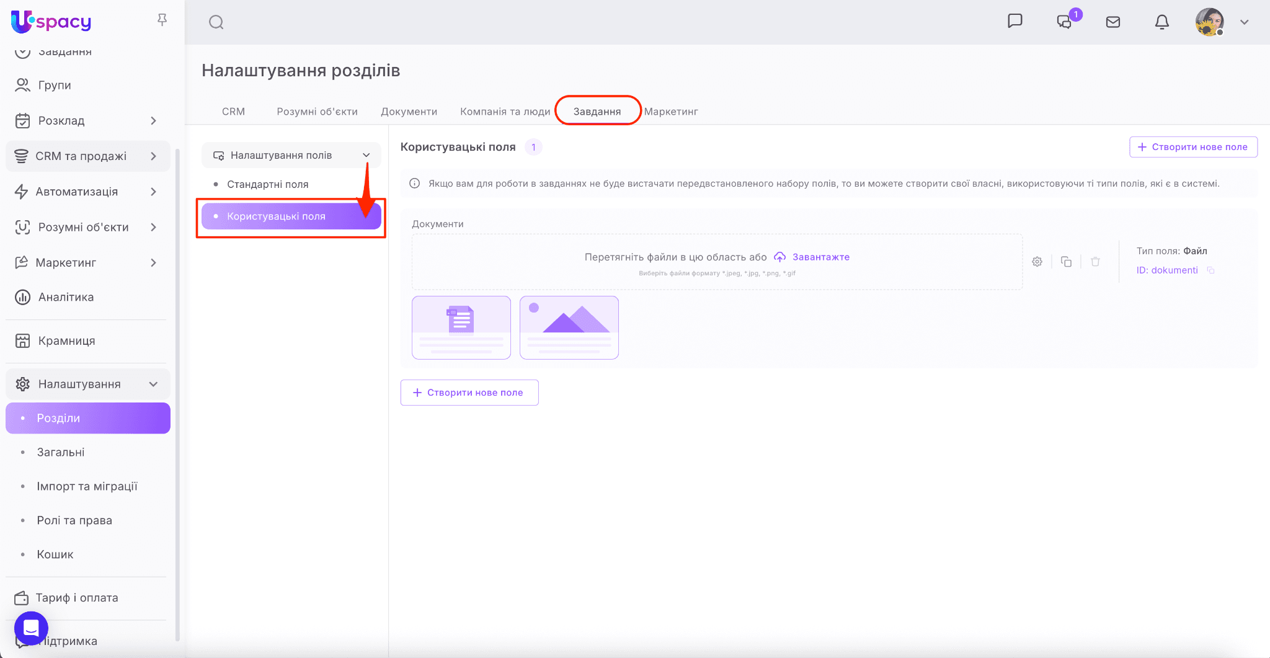The image size is (1270, 658).
Task: Open the chat bubble icon in header
Action: 1015,21
